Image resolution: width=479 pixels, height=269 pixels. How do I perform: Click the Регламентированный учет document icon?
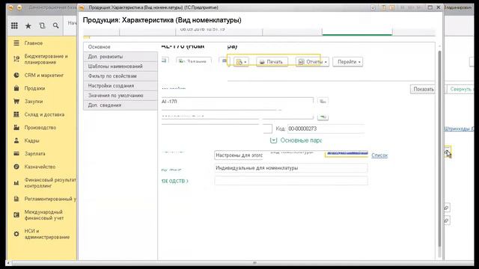[16, 200]
